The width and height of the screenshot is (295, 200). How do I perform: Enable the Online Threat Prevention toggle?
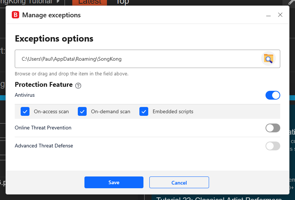pyautogui.click(x=273, y=128)
